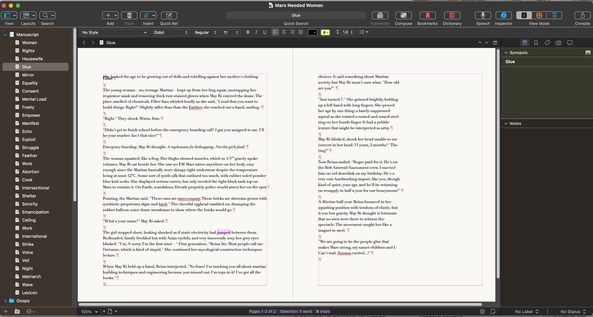The width and height of the screenshot is (593, 317).
Task: Switch synopsis to image view
Action: 588,53
